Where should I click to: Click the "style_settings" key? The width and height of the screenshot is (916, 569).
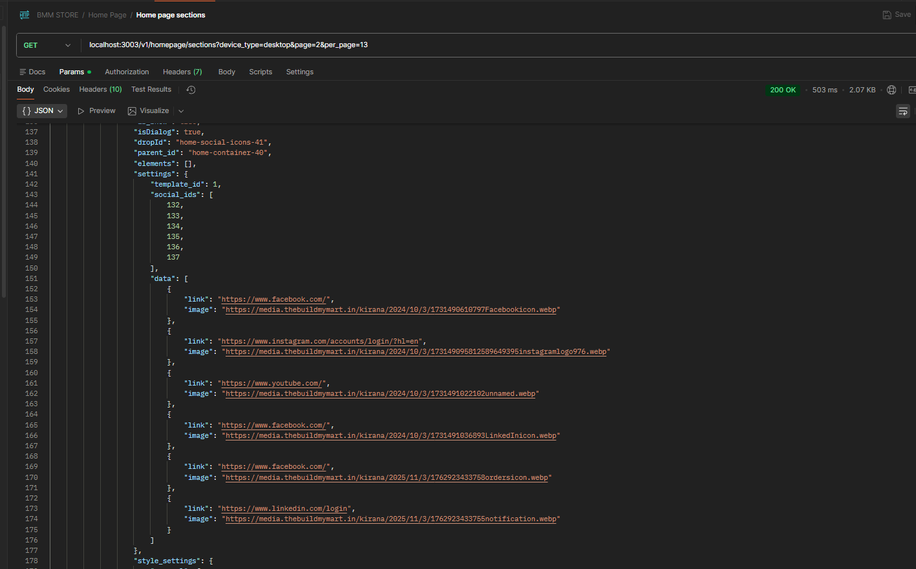click(x=167, y=561)
